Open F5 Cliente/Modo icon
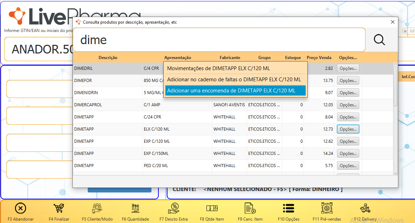The height and width of the screenshot is (223, 415). pos(97,208)
